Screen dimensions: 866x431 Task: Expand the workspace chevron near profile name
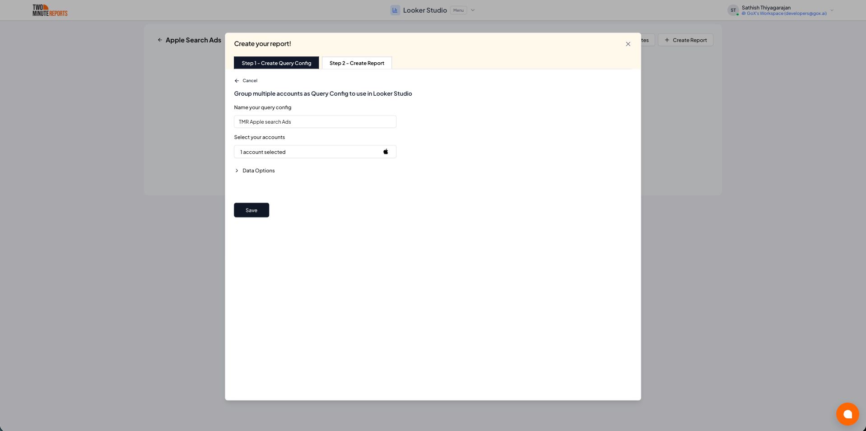tap(831, 10)
